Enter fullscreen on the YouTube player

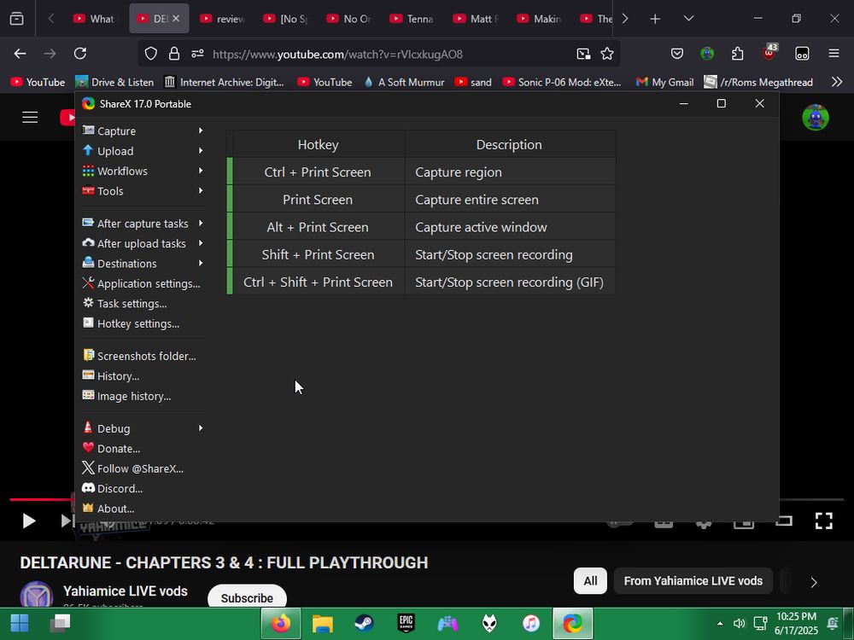tap(823, 521)
